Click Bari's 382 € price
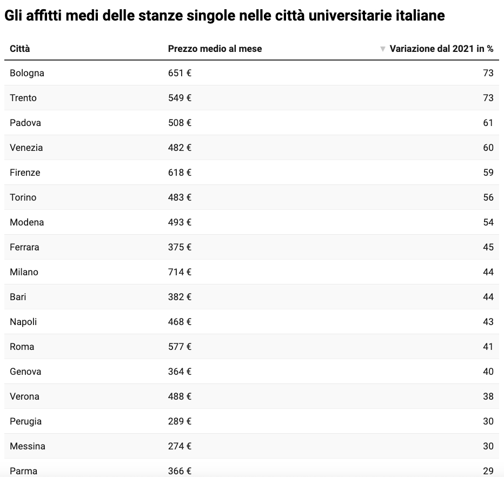 (180, 297)
